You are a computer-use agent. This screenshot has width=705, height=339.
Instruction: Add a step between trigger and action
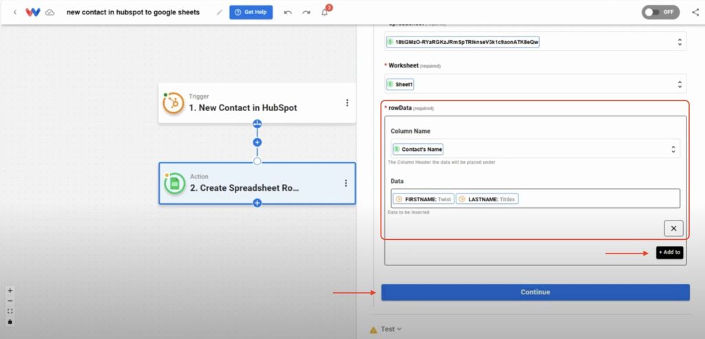tap(257, 142)
